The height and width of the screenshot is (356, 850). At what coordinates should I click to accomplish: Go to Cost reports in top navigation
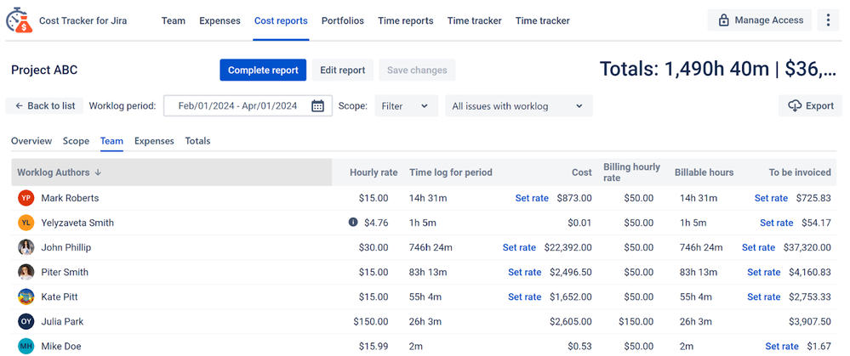pyautogui.click(x=281, y=20)
